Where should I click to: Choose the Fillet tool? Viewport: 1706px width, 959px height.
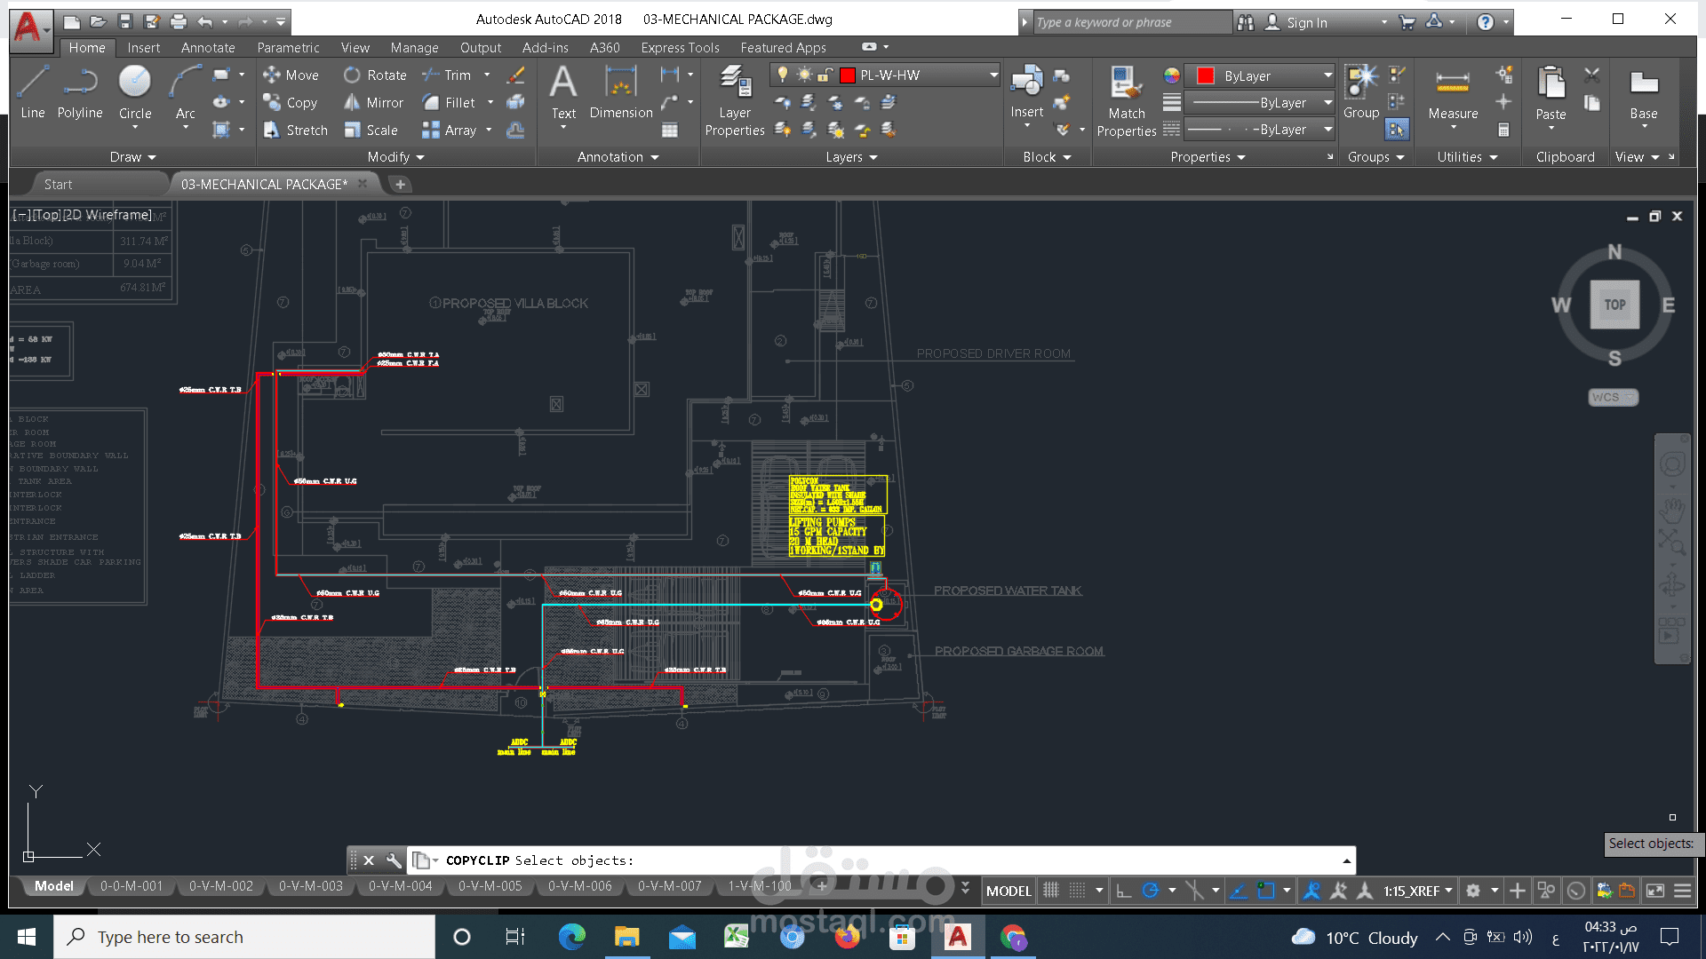point(449,103)
